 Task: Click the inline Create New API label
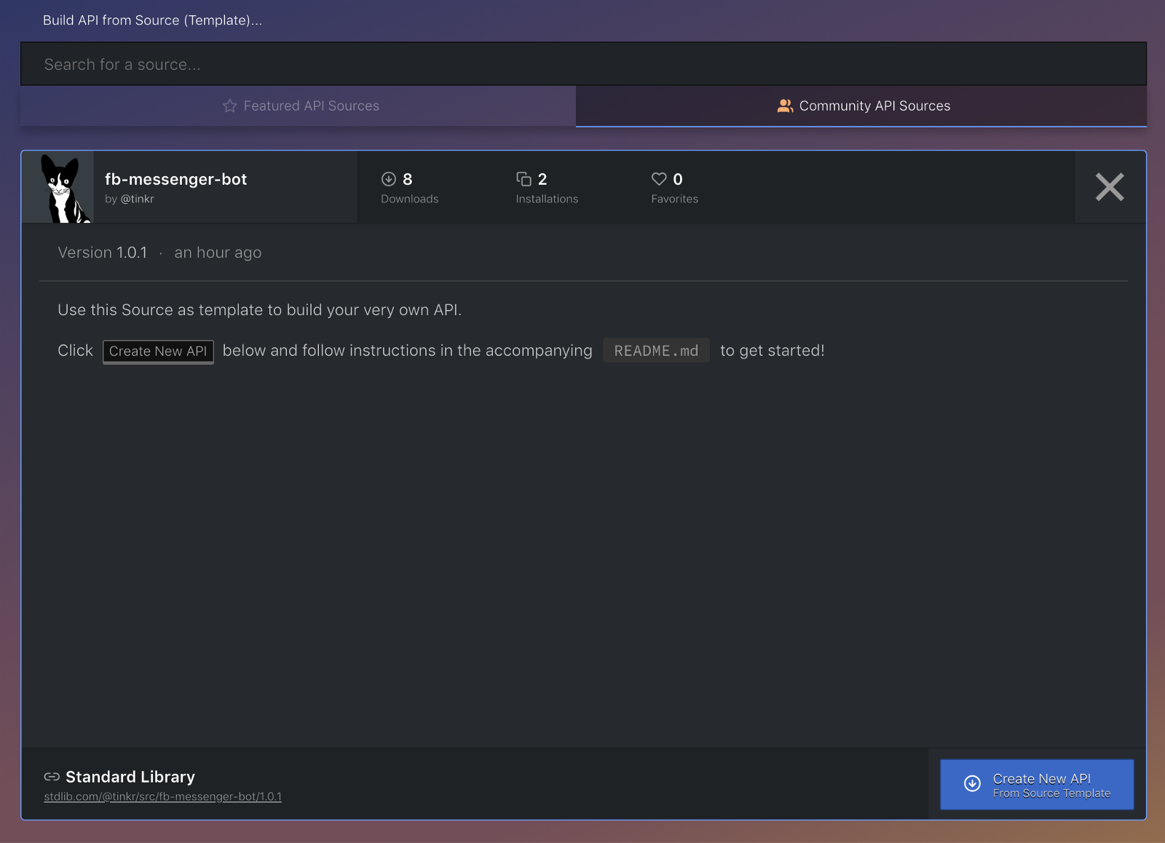[158, 352]
